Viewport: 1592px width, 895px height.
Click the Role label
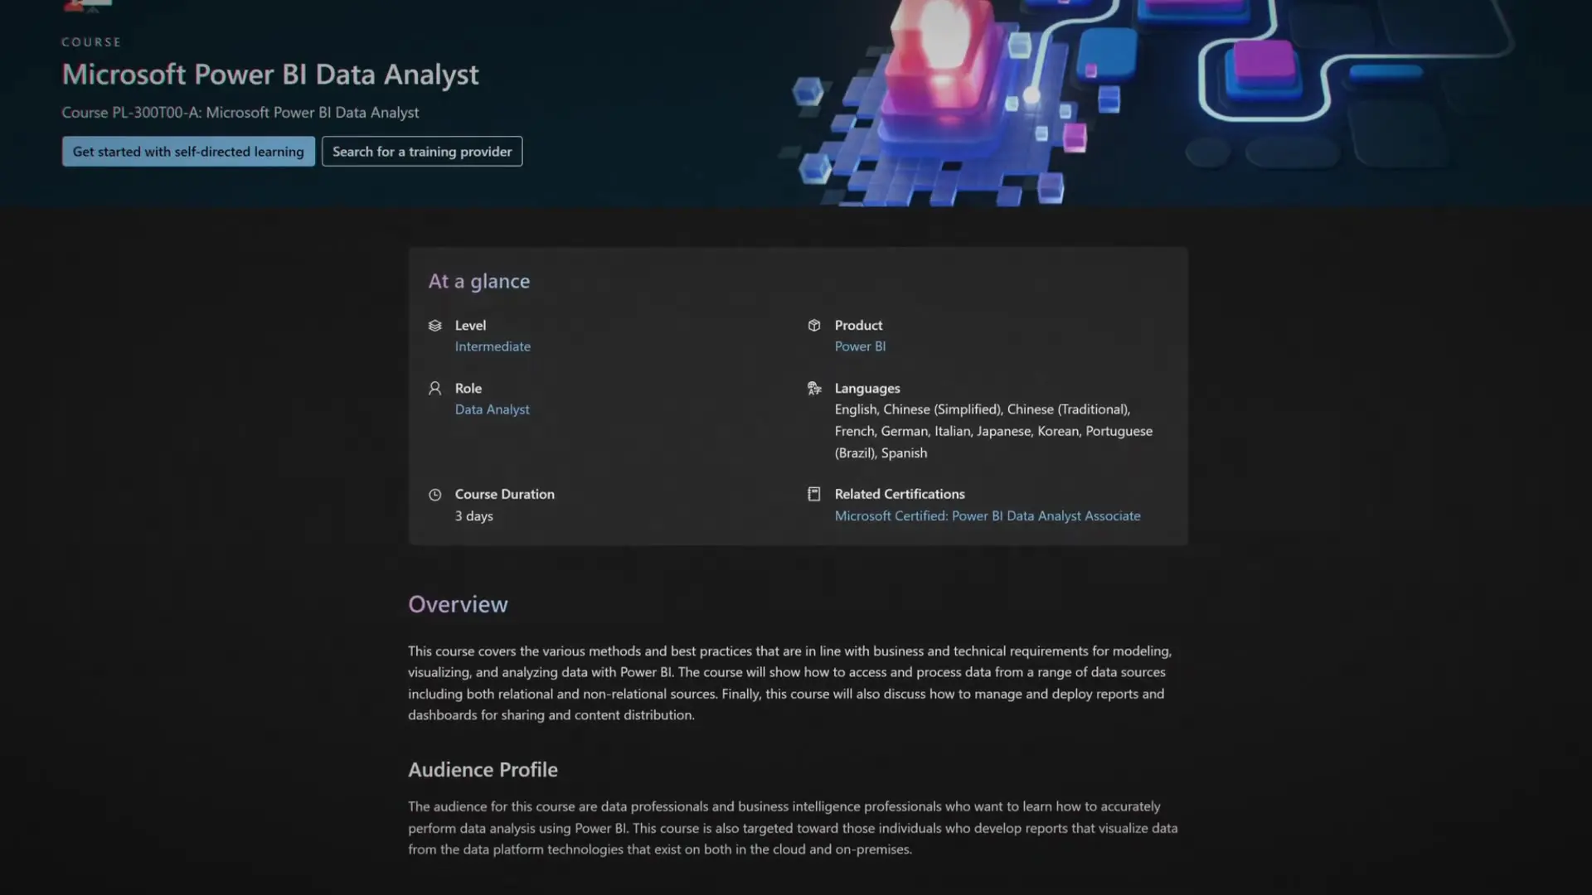[x=468, y=388]
